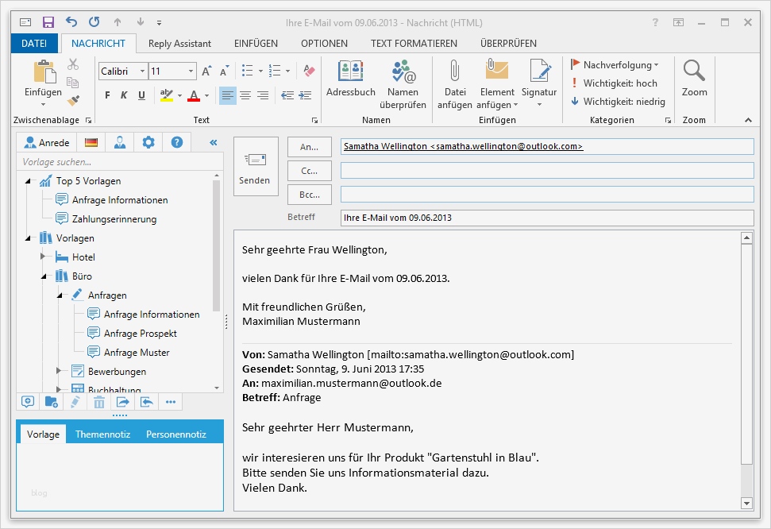
Task: Open the font color picker dropdown
Action: click(204, 96)
